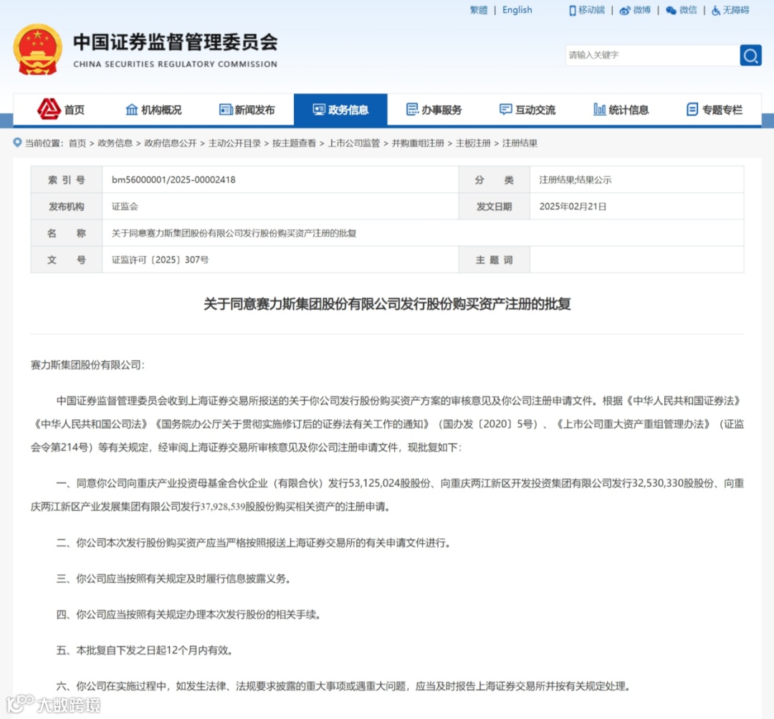The image size is (774, 719).
Task: Click the 主题词 label cell
Action: (x=494, y=259)
